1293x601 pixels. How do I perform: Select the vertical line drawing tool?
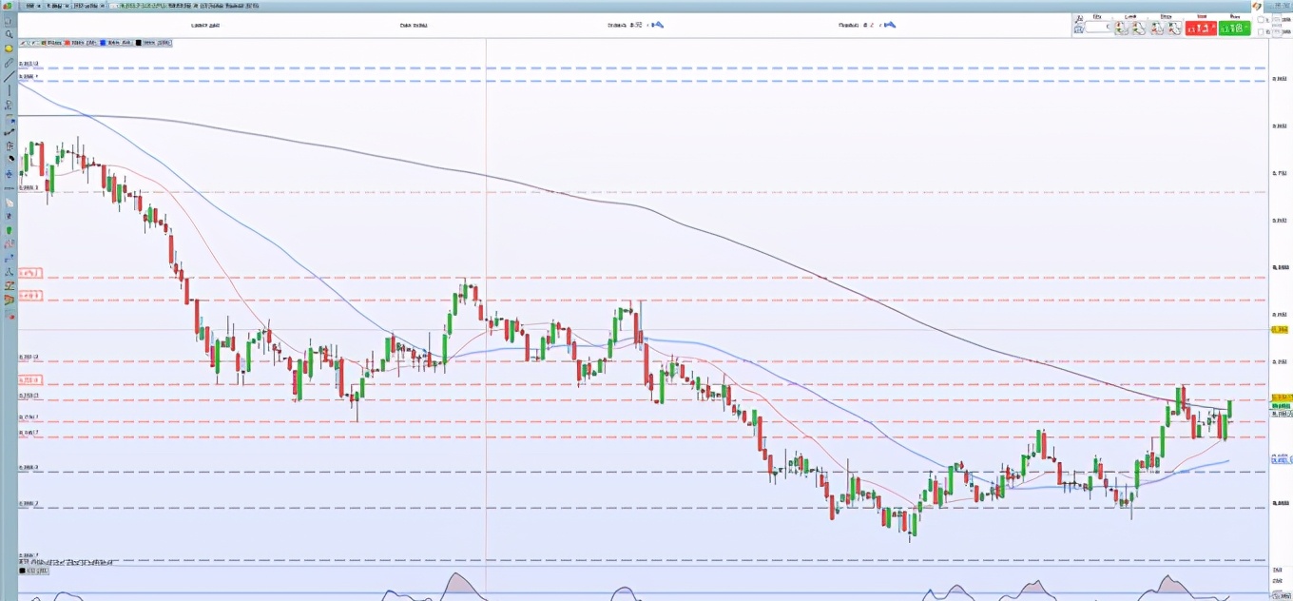tap(9, 90)
